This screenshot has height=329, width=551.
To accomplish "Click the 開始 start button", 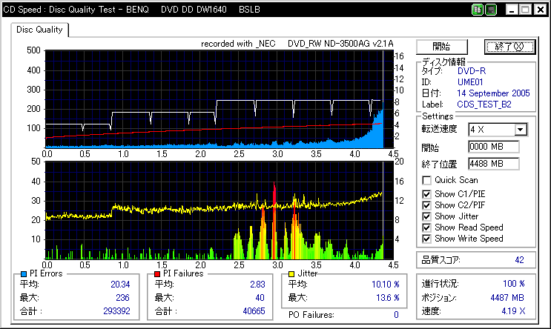I will coord(442,47).
